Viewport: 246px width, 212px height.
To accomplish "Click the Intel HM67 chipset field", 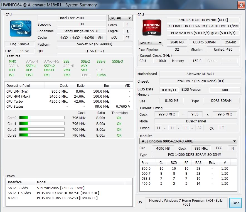I will tap(200, 81).
